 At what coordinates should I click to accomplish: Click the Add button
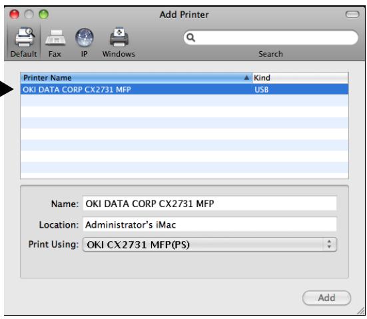[326, 298]
